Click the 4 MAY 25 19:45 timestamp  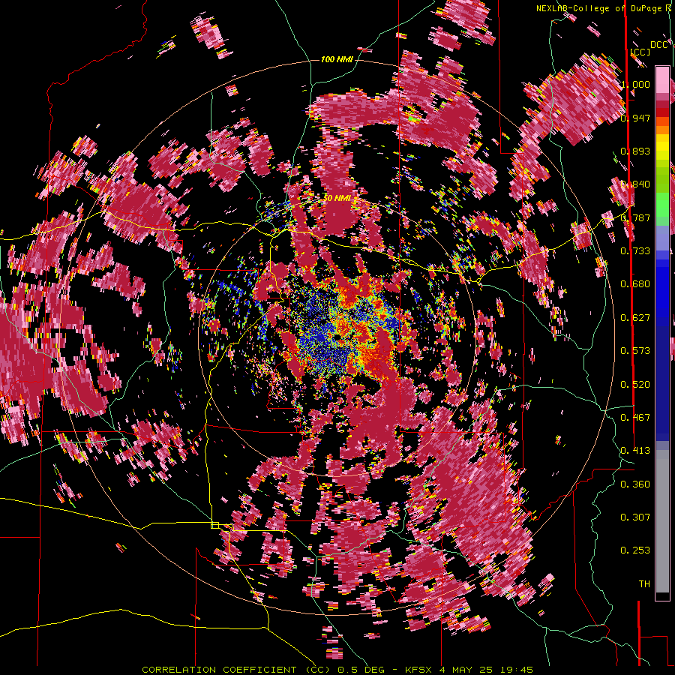point(486,670)
